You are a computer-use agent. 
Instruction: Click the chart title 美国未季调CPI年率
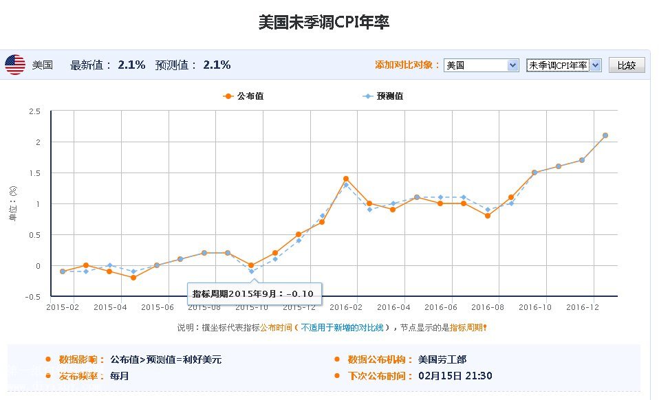(x=324, y=23)
